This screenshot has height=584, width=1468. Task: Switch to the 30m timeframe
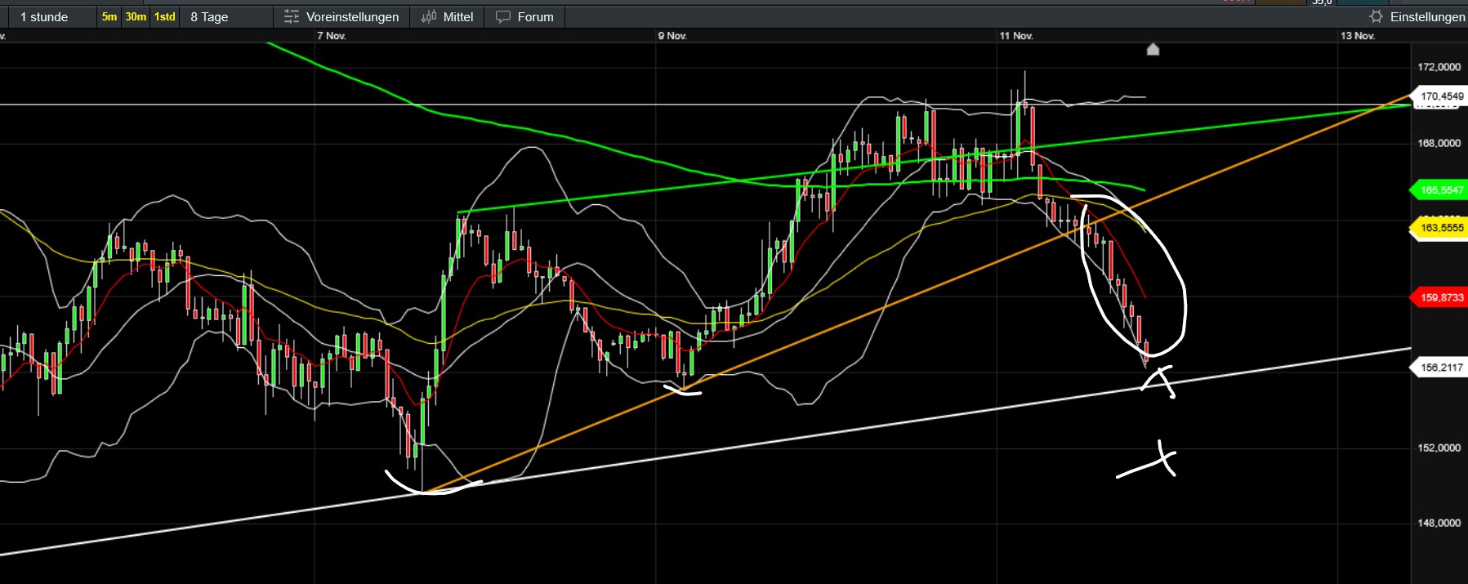pyautogui.click(x=136, y=17)
